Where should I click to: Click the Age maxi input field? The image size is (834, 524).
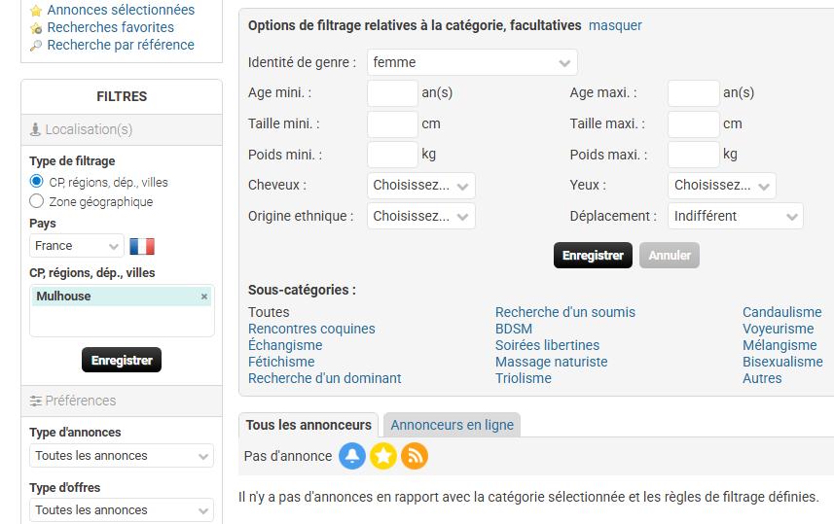click(x=694, y=93)
